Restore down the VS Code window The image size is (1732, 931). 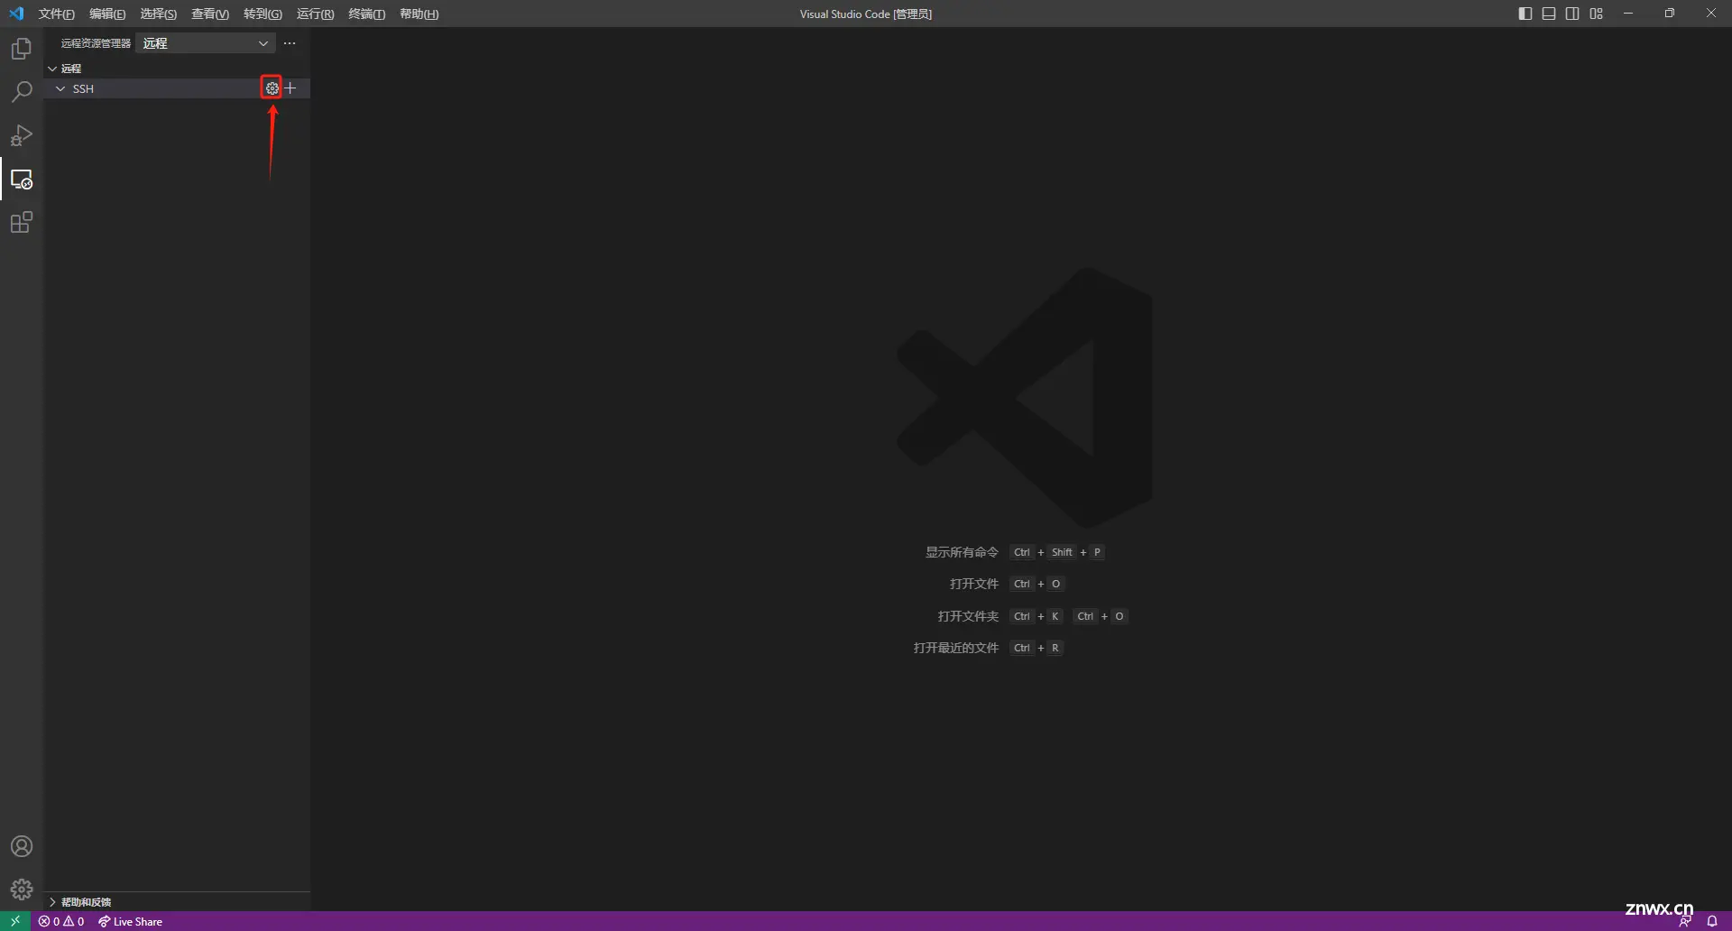[x=1670, y=14]
